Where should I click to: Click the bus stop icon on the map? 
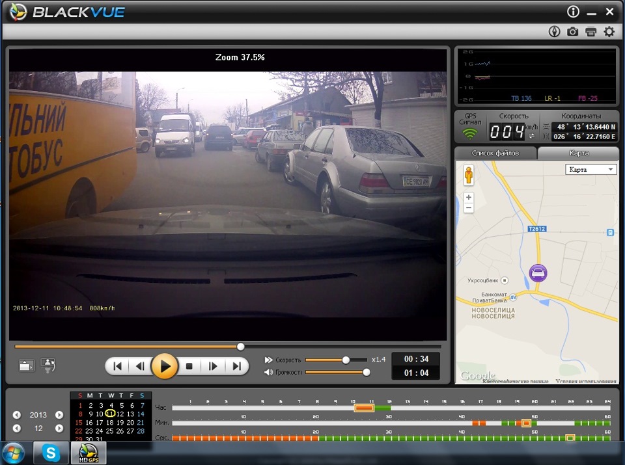(610, 233)
